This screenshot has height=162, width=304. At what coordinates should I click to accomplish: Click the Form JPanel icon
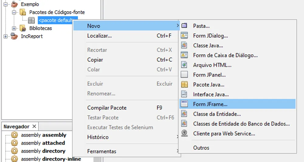184,74
